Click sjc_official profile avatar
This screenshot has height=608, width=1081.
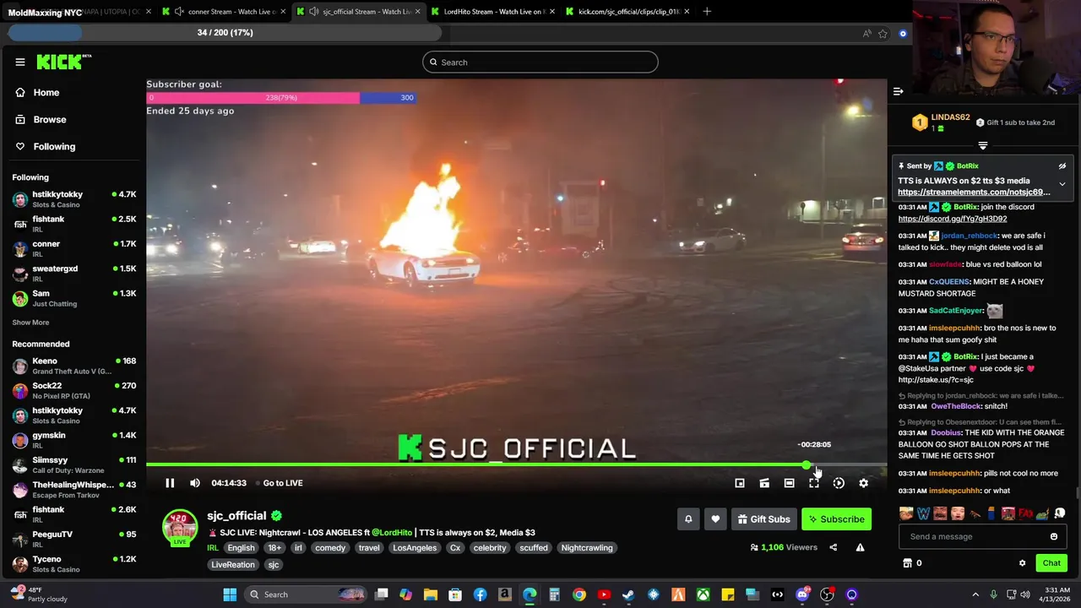pyautogui.click(x=179, y=527)
